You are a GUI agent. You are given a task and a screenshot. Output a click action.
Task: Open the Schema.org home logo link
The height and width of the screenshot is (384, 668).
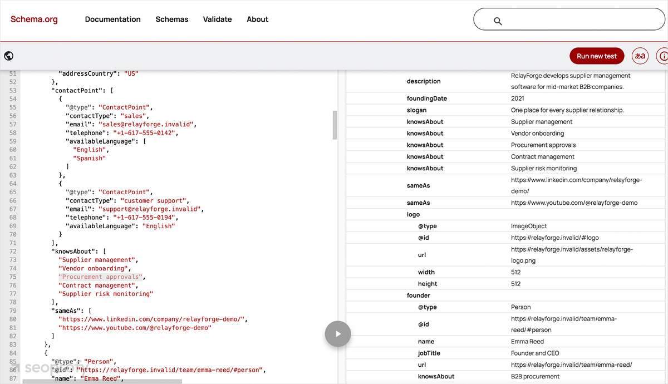[34, 19]
